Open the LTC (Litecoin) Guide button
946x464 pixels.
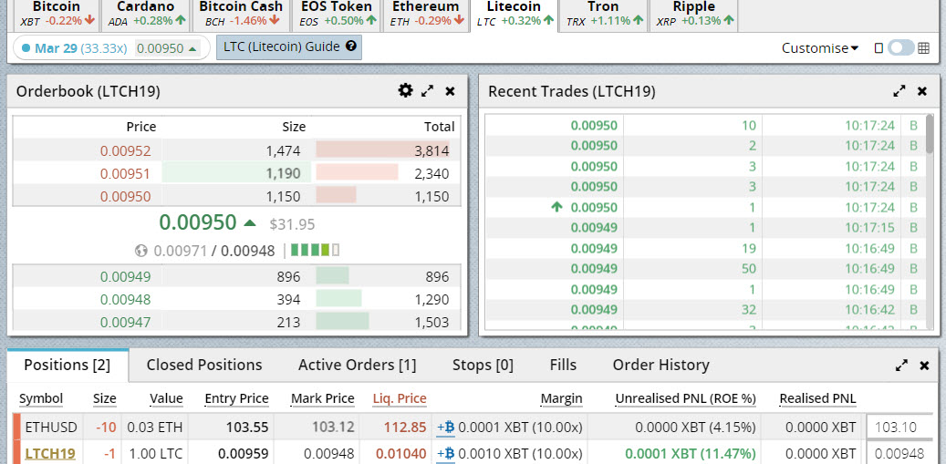(289, 47)
